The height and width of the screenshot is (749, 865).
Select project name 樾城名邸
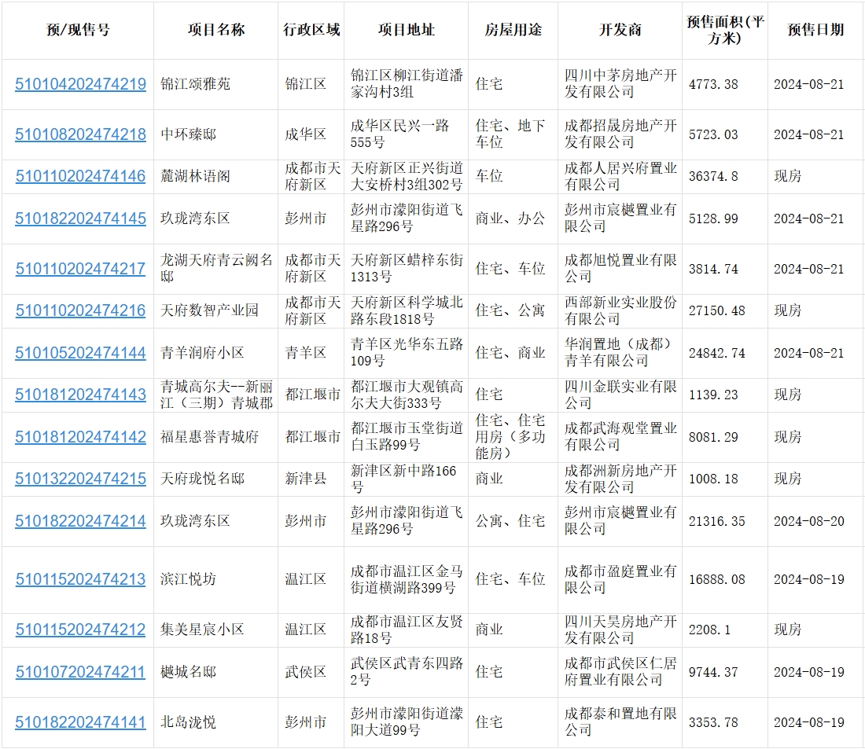click(188, 672)
